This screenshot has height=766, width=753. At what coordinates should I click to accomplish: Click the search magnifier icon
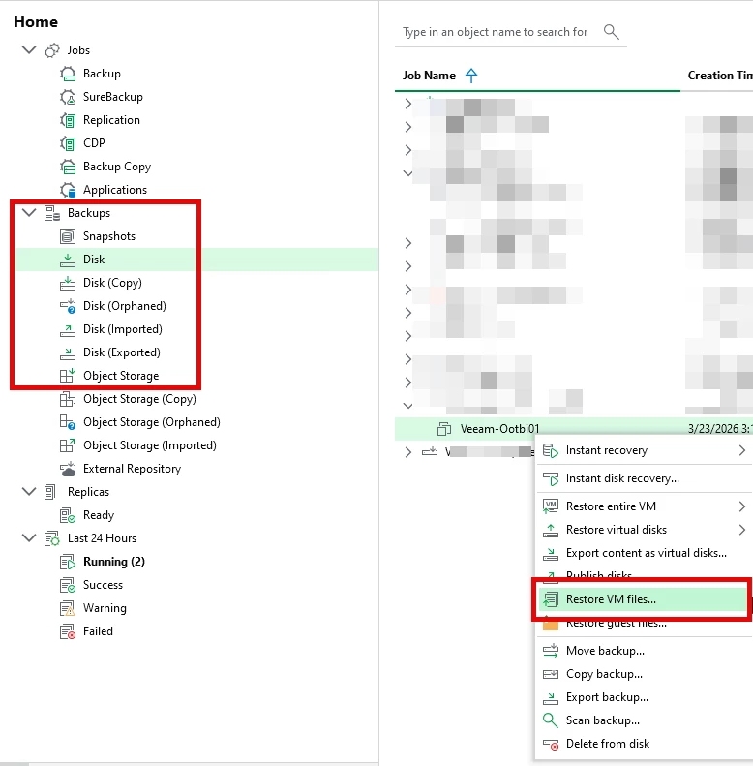point(612,32)
